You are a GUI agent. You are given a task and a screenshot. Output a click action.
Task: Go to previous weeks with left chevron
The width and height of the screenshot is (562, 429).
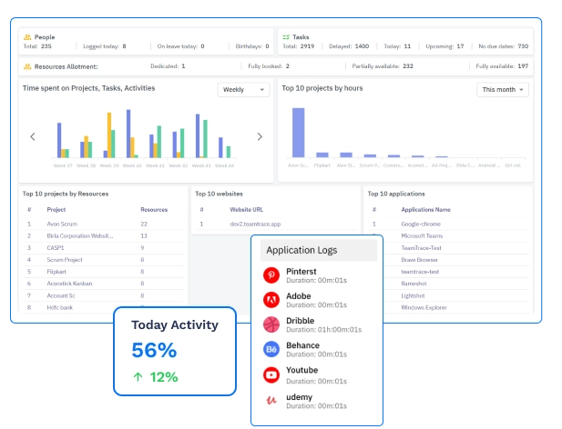33,136
